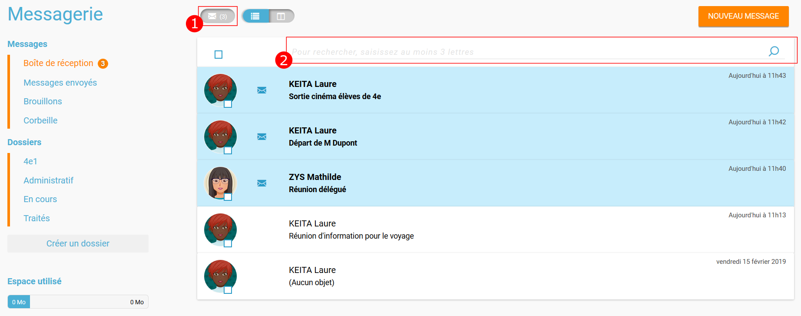Toggle the unread messages filter button
Viewport: 801px width, 316px height.
(218, 16)
